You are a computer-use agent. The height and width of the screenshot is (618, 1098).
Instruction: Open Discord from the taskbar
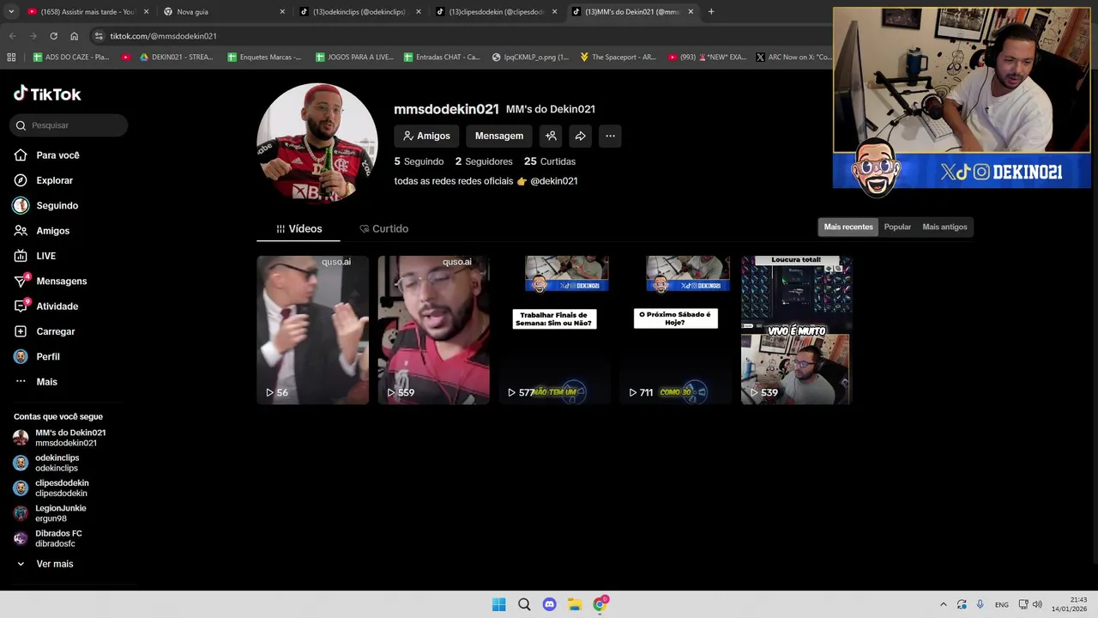[x=550, y=604]
